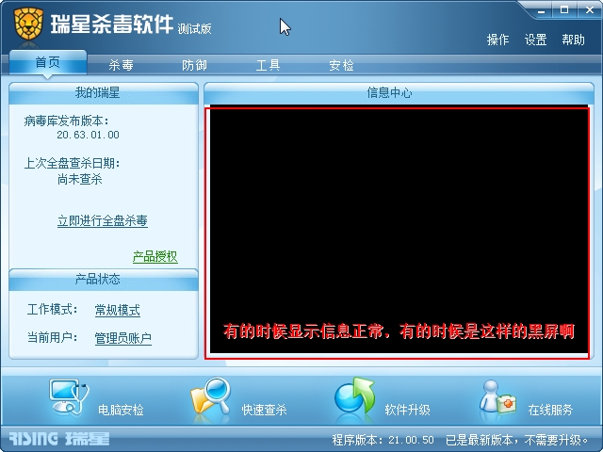Viewport: 603px width, 452px height.
Task: Click the black 信息中心 content area
Action: [399, 229]
